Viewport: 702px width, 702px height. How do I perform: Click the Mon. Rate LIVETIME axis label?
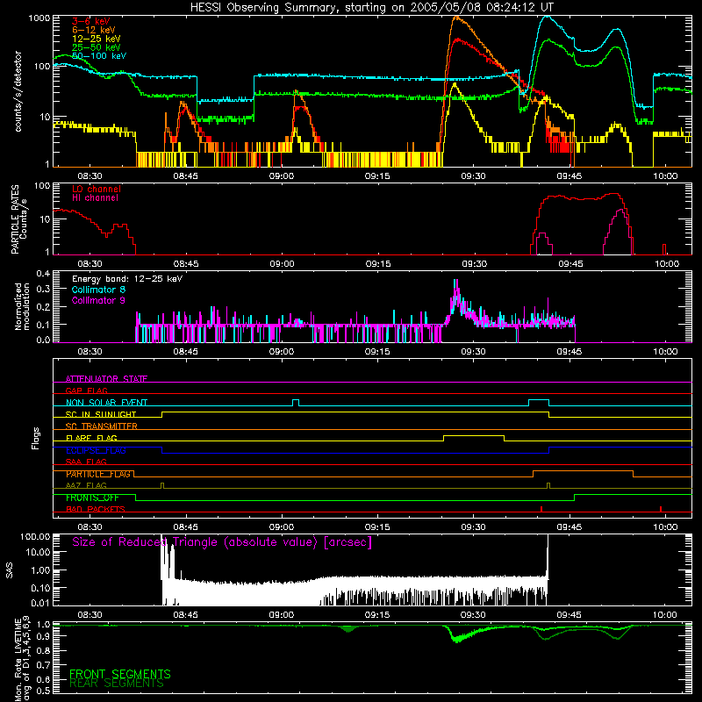coord(22,659)
